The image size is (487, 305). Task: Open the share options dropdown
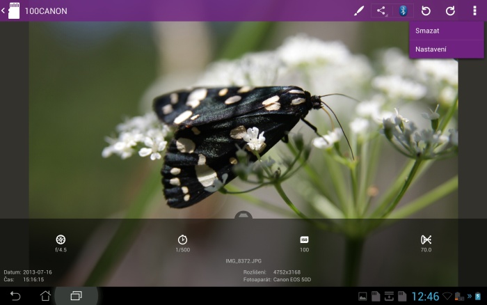point(381,11)
